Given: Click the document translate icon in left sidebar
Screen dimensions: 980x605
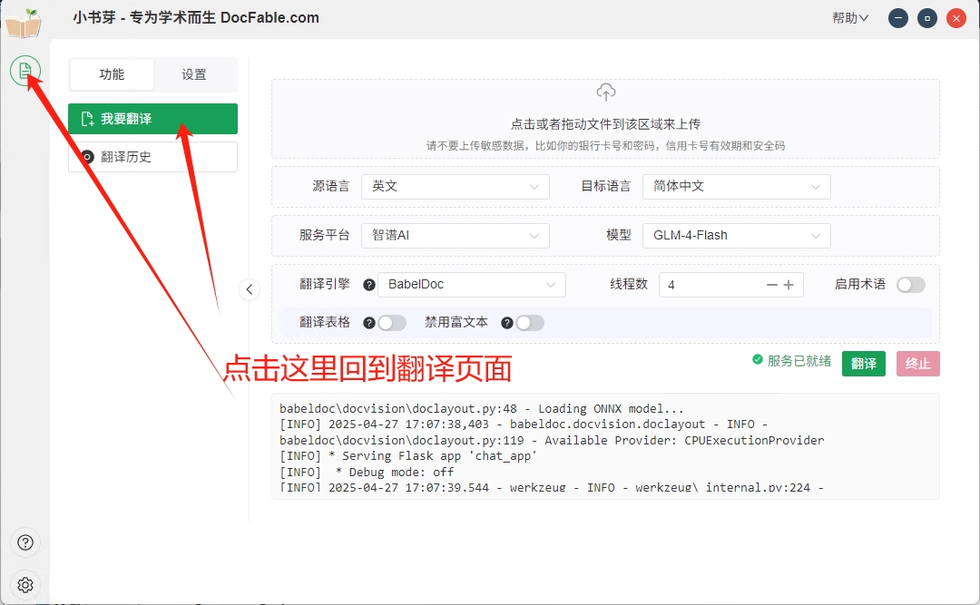Looking at the screenshot, I should (25, 70).
